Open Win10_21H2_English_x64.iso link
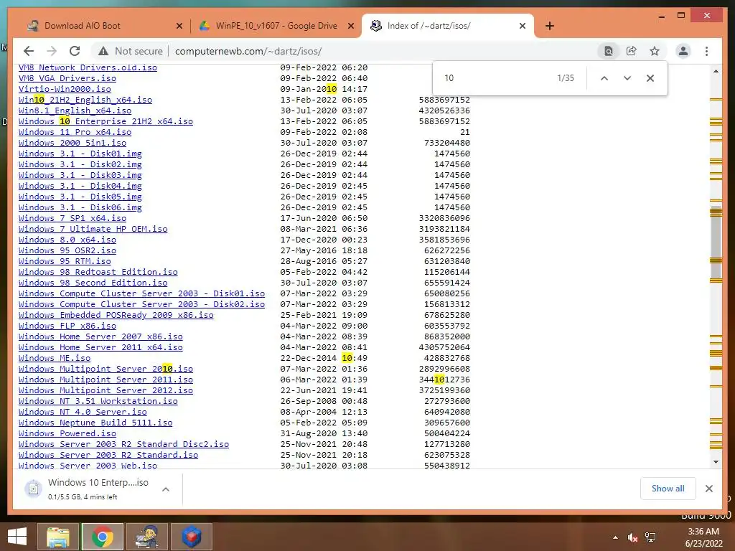The height and width of the screenshot is (551, 735). click(x=85, y=100)
